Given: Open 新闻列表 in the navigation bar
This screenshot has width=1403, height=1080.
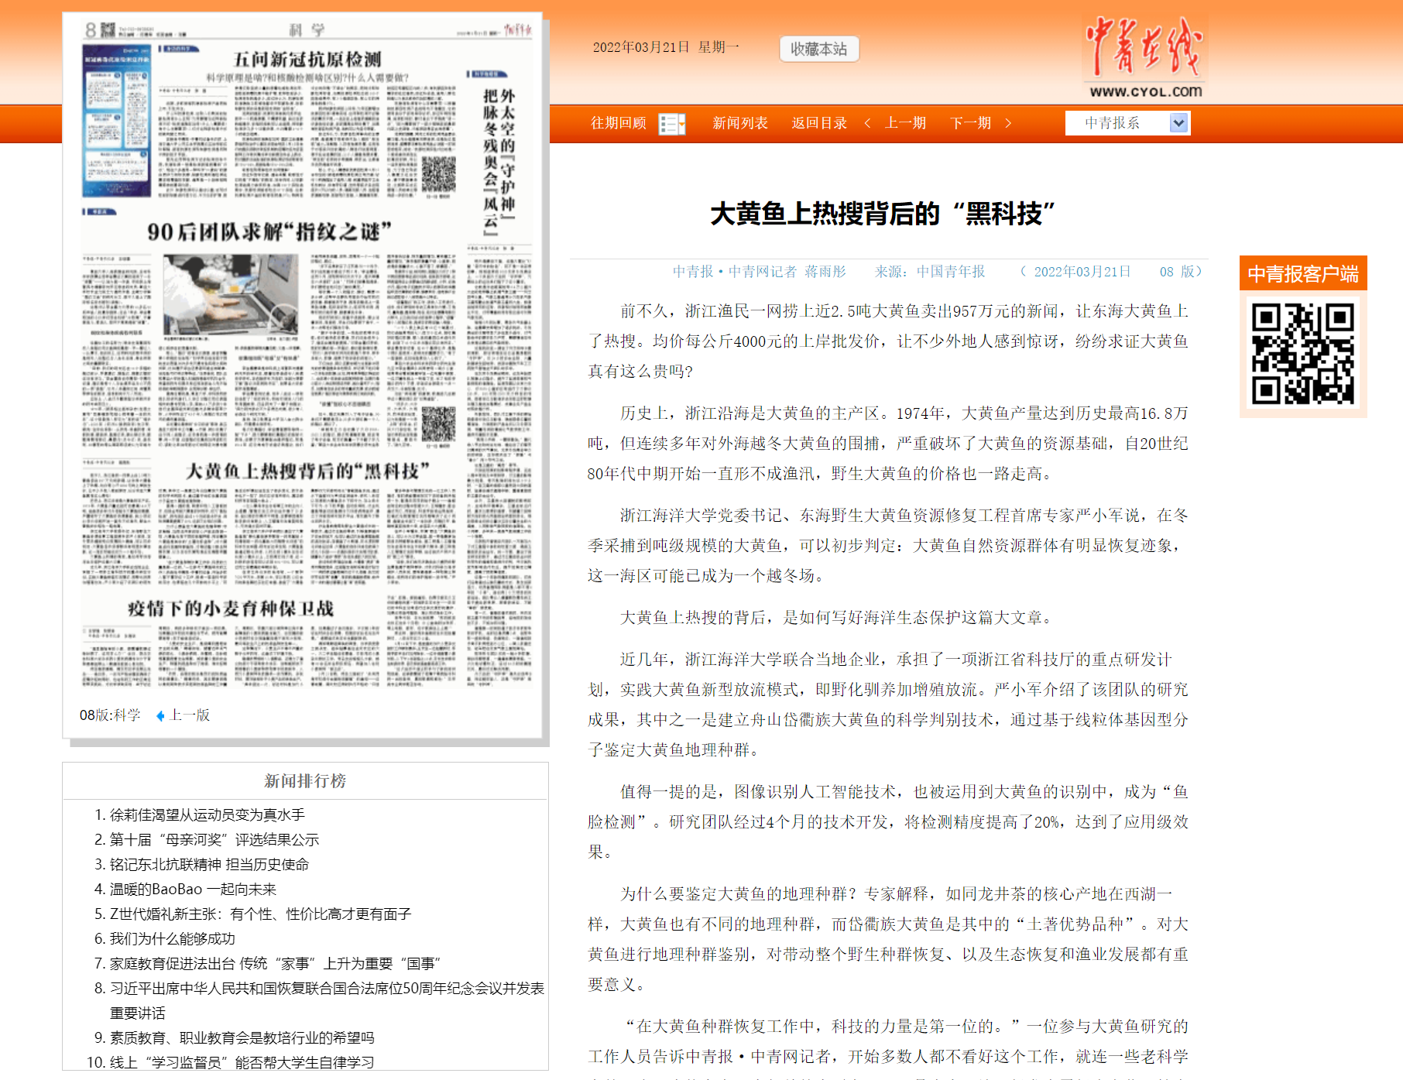Looking at the screenshot, I should point(740,123).
